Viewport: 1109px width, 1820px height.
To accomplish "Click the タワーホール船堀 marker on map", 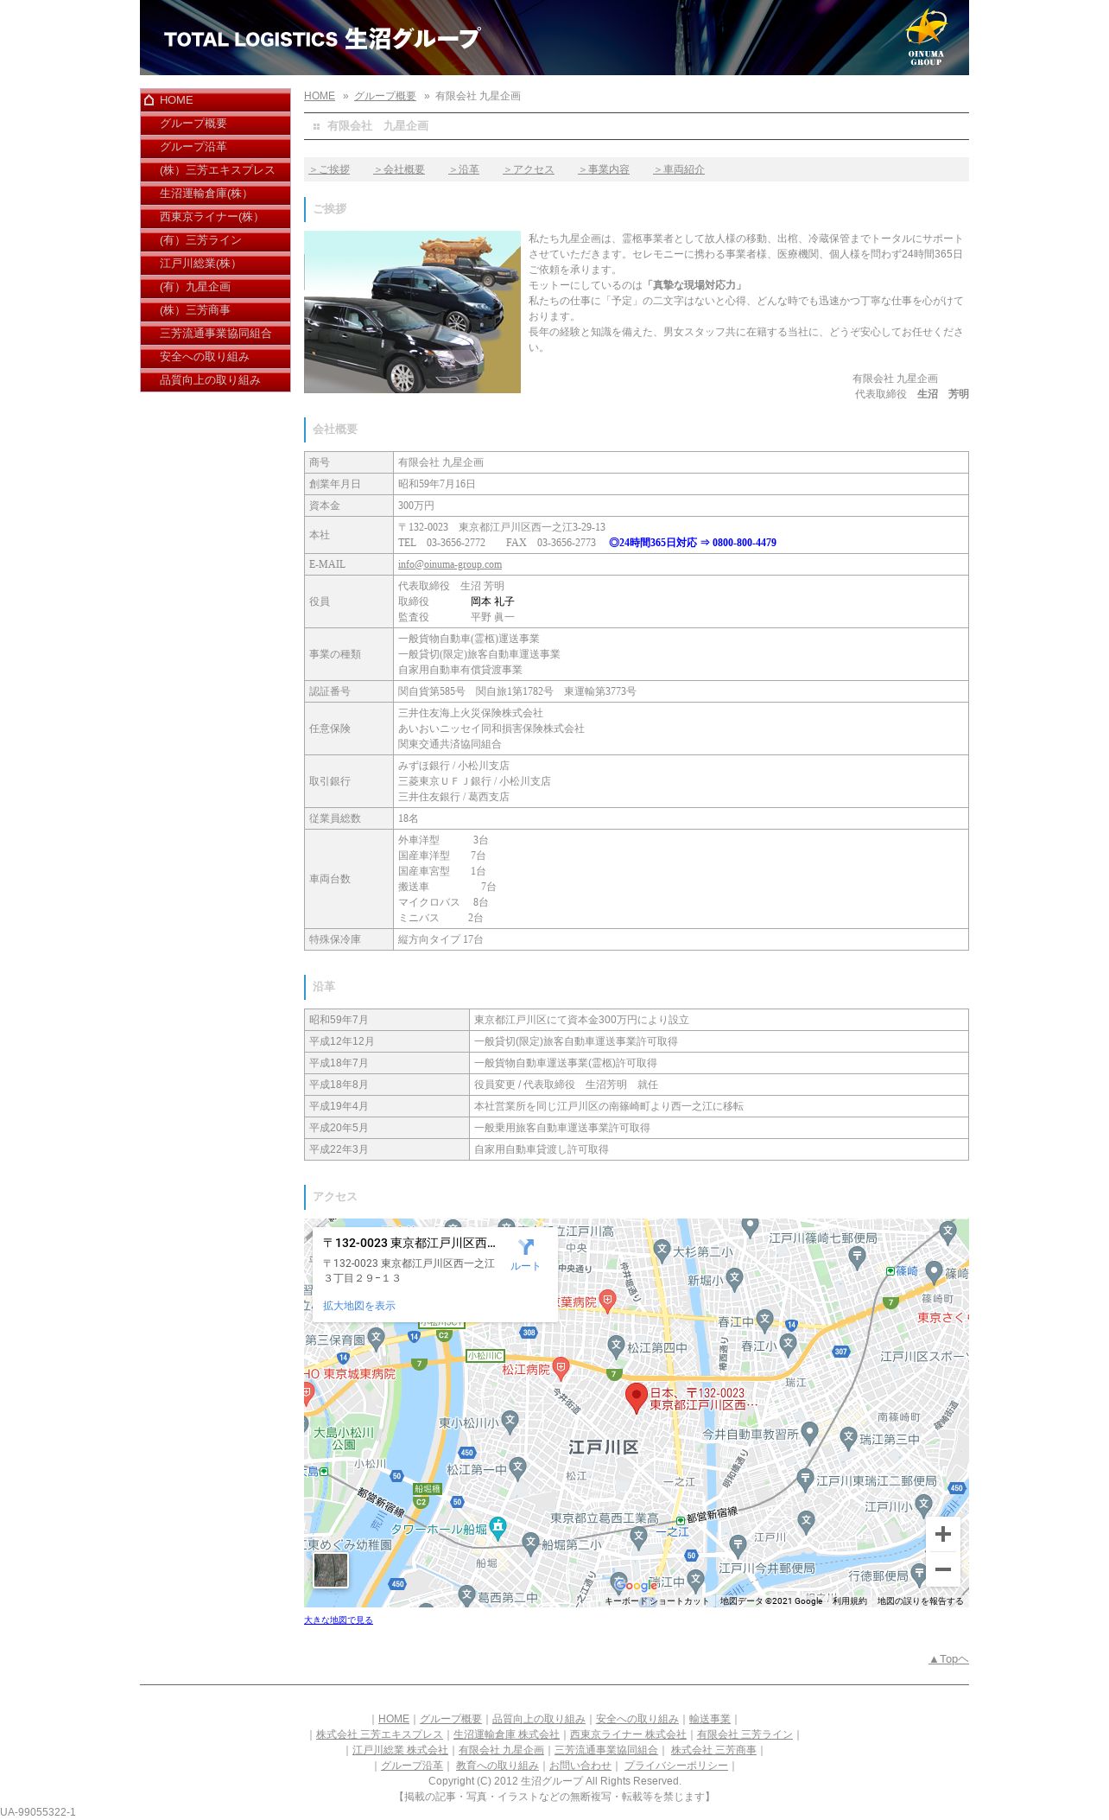I will point(497,1527).
